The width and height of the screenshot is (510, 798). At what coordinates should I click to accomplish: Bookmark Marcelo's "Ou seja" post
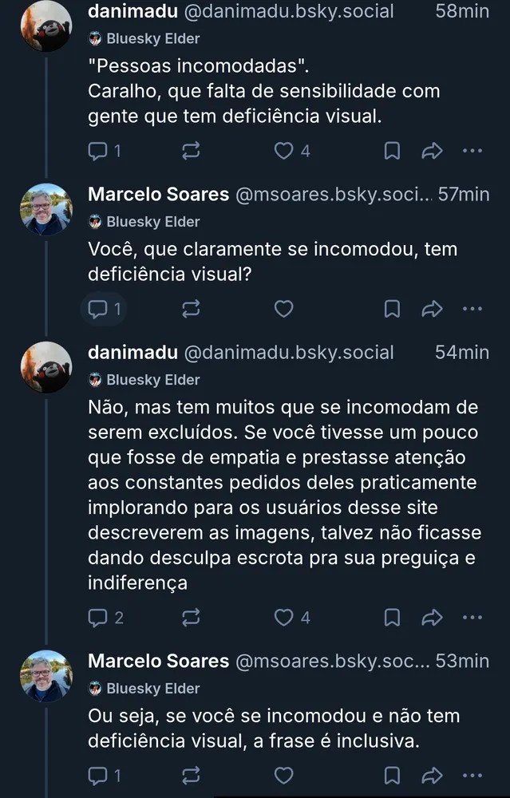coord(392,775)
